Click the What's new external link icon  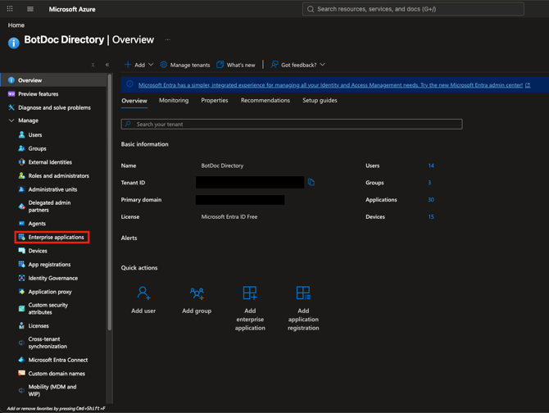[x=220, y=65]
